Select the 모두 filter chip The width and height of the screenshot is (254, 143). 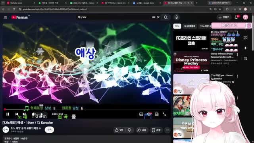point(177,26)
